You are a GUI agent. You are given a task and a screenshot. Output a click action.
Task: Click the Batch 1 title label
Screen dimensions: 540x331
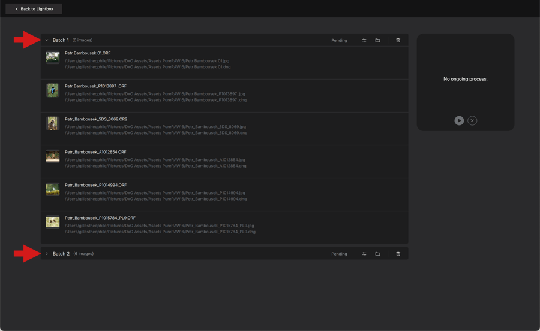(x=61, y=40)
